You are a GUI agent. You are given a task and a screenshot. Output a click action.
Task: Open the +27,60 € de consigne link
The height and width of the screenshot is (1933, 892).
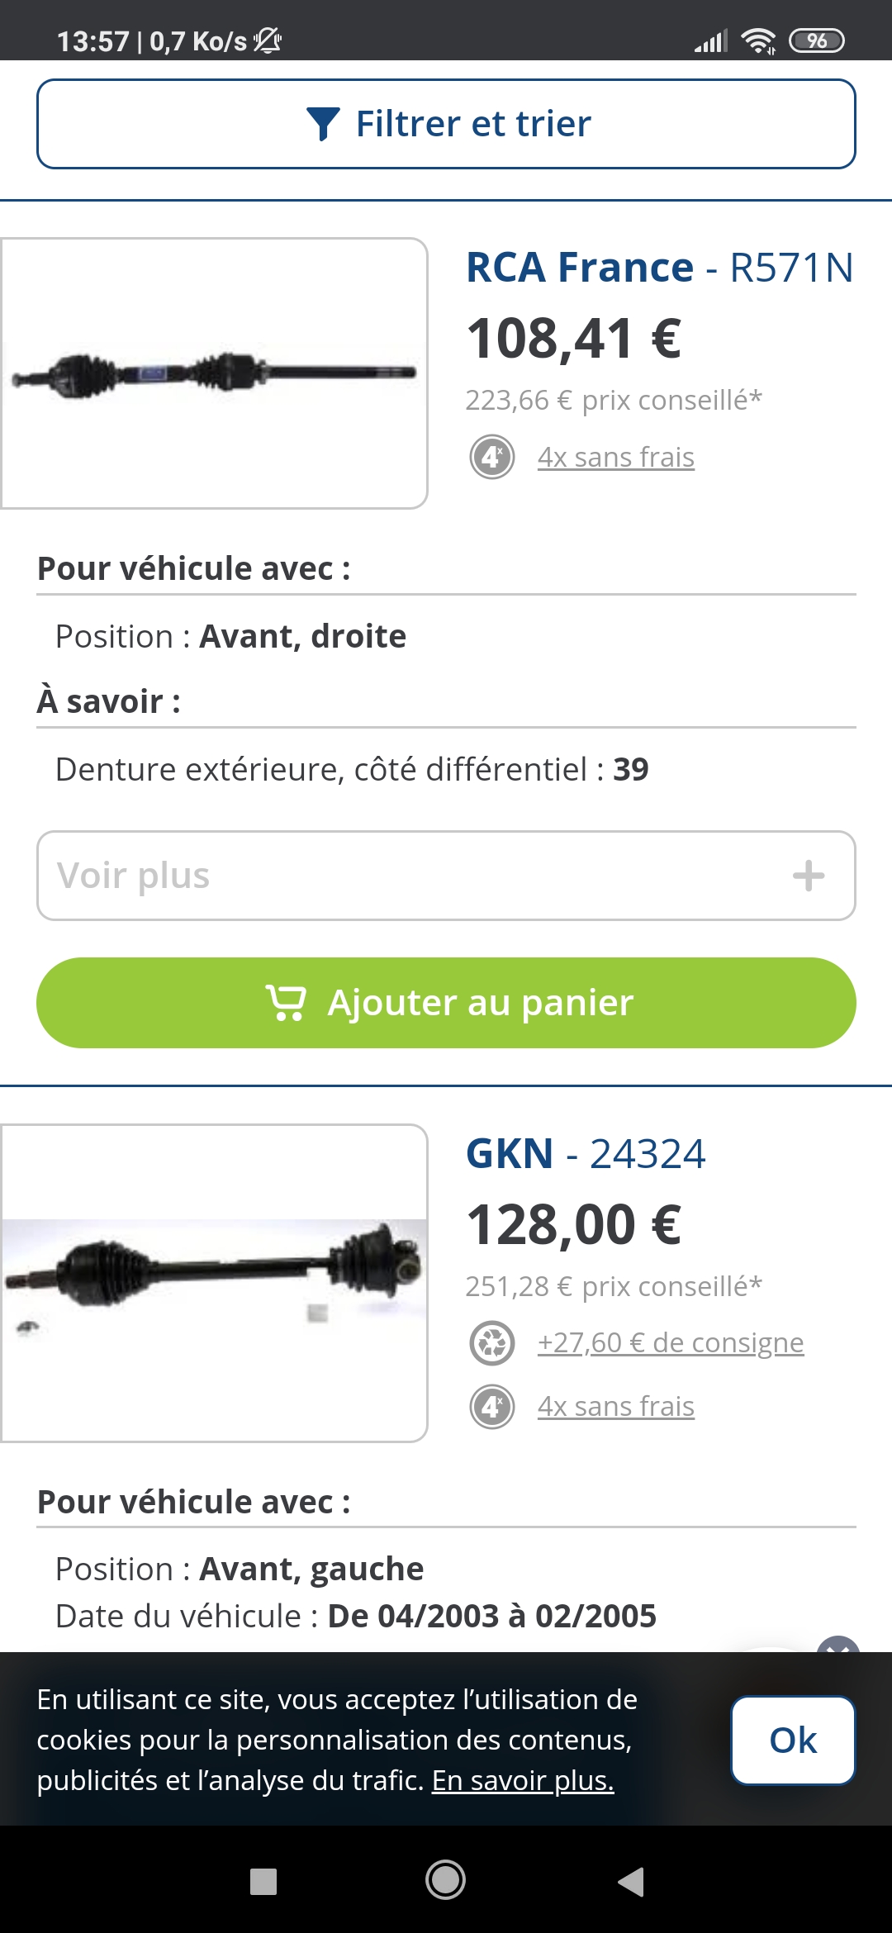pyautogui.click(x=671, y=1343)
